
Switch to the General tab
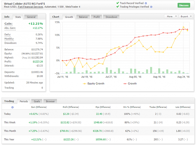(31, 17)
